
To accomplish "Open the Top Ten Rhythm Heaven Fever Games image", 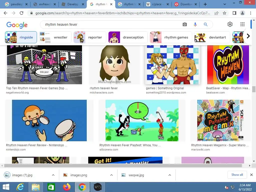I will coord(44,65).
